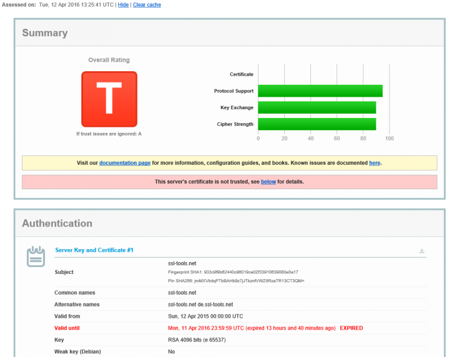Click 'If trust issues are ignored: A' text
This screenshot has width=457, height=357.
click(x=109, y=133)
